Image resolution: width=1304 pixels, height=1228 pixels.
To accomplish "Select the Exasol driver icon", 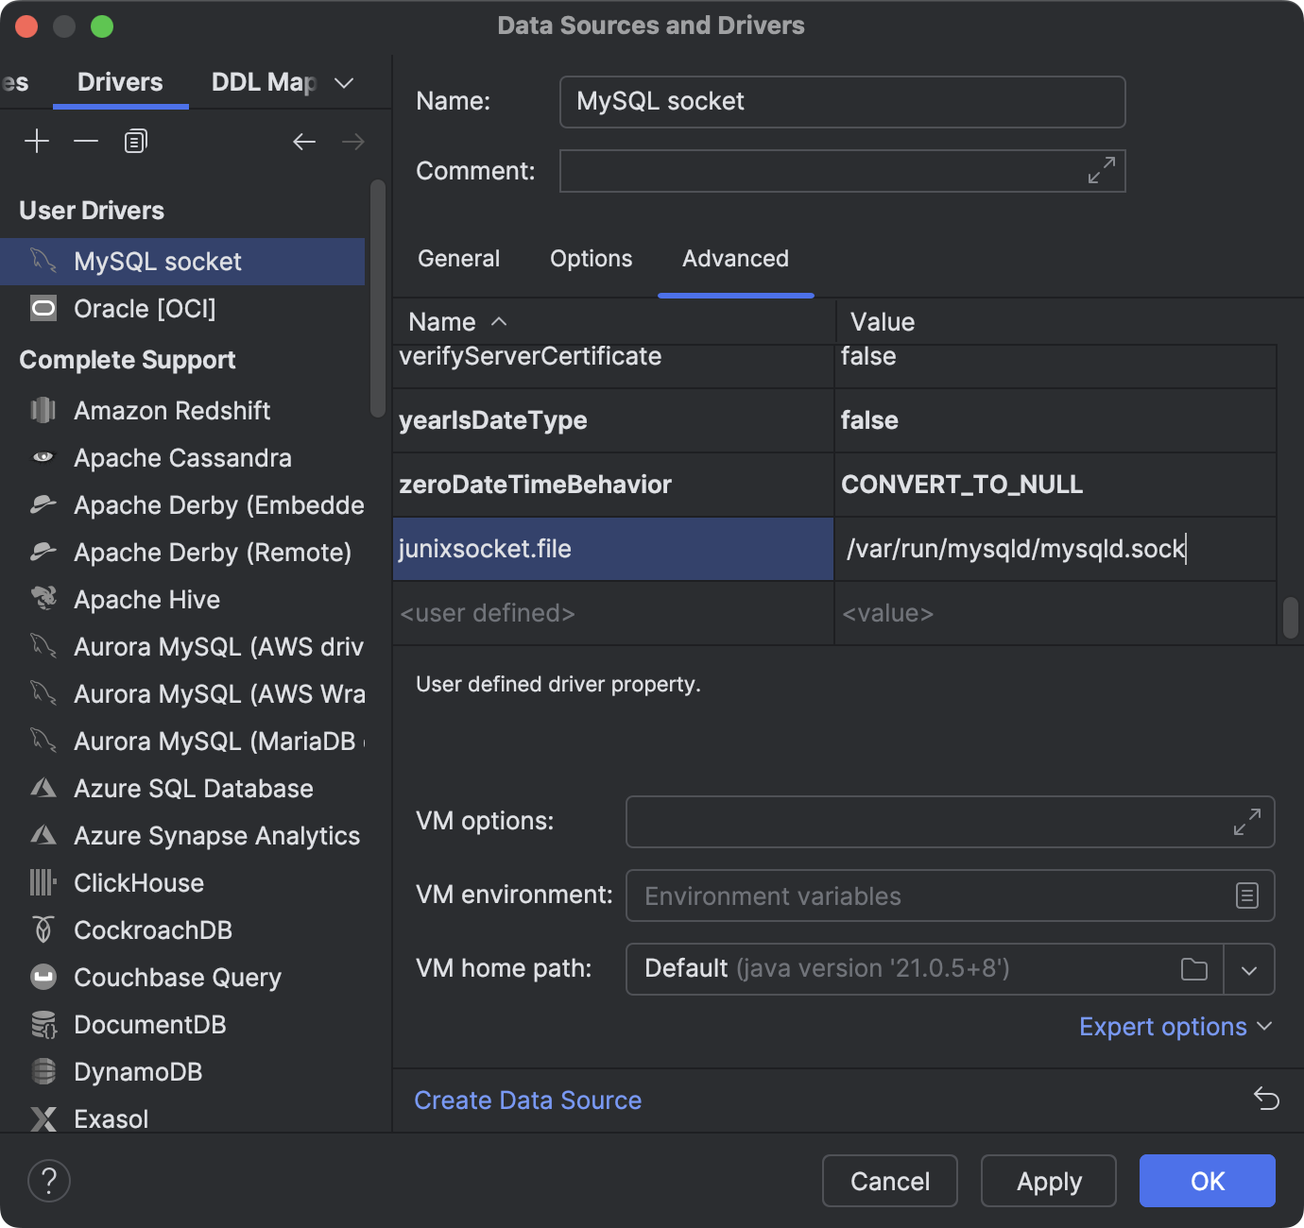I will point(43,1118).
